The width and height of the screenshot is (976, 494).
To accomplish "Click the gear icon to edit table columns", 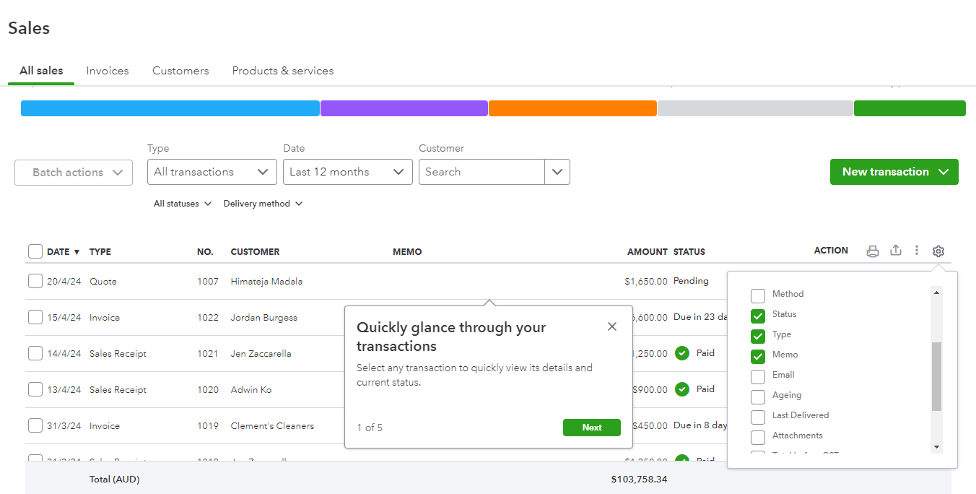I will coord(938,251).
